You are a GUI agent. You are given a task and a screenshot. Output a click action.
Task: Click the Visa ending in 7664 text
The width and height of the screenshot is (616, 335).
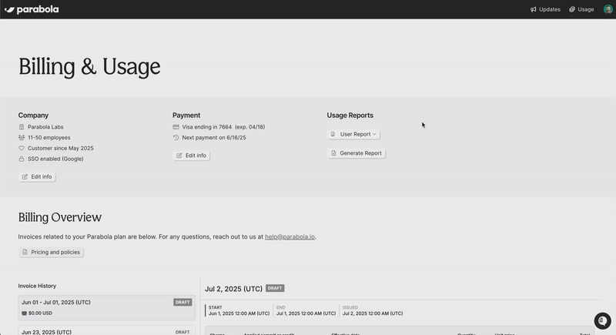click(206, 127)
